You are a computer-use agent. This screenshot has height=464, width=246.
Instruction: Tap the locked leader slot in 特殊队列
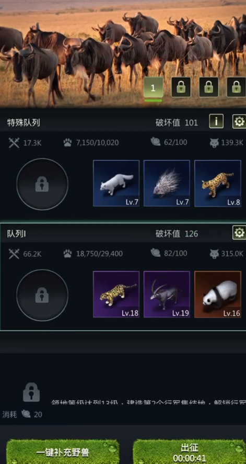42,184
